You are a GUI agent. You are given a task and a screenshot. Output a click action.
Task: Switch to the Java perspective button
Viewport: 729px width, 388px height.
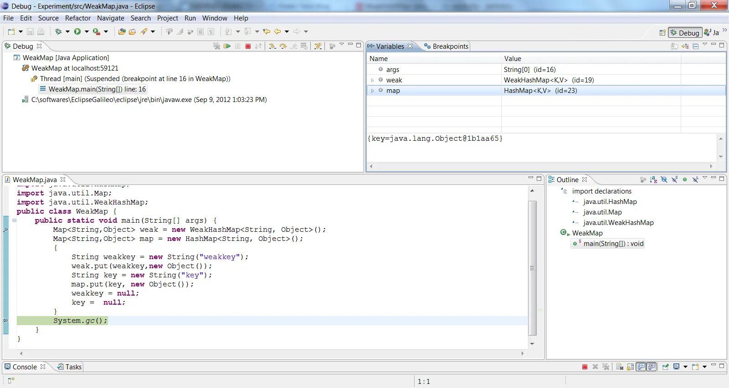712,32
